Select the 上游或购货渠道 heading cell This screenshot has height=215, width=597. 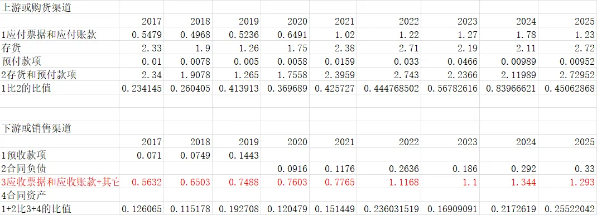pos(60,7)
